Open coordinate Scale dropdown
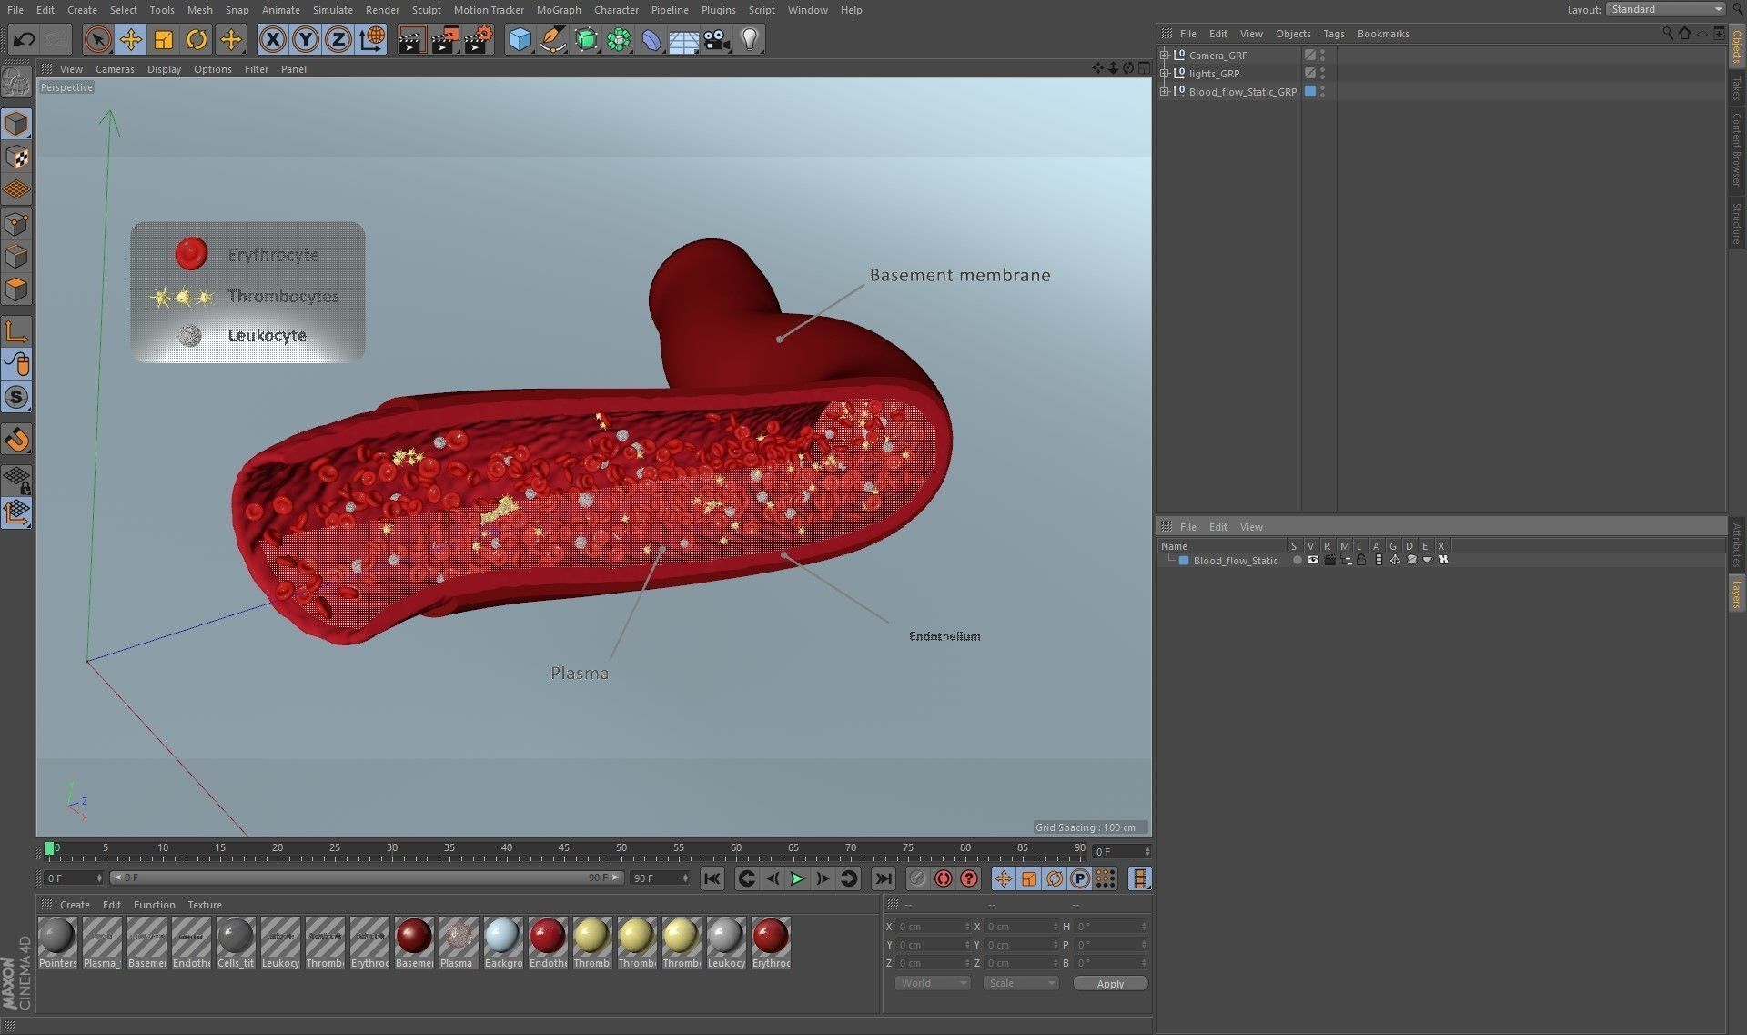This screenshot has height=1035, width=1747. tap(1021, 983)
